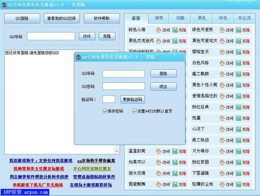
Task: Click the house icon beside 白色风格
Action: click(x=222, y=63)
